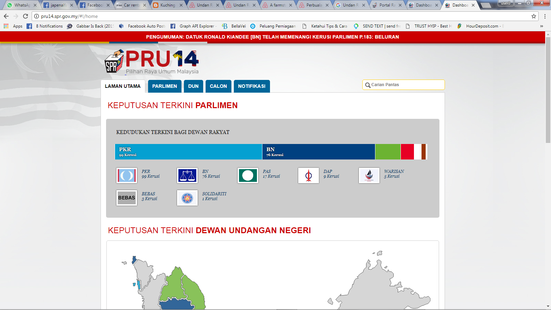551x310 pixels.
Task: Click the DAP rocket logo icon
Action: click(x=309, y=176)
